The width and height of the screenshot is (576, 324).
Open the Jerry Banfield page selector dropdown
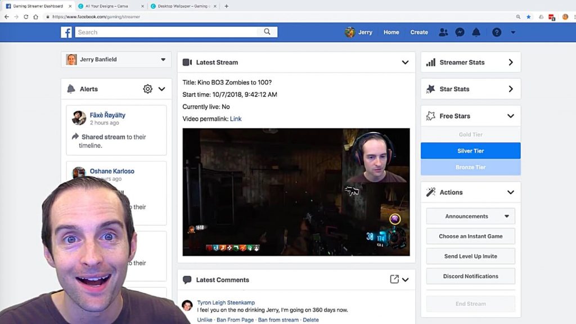click(x=116, y=60)
